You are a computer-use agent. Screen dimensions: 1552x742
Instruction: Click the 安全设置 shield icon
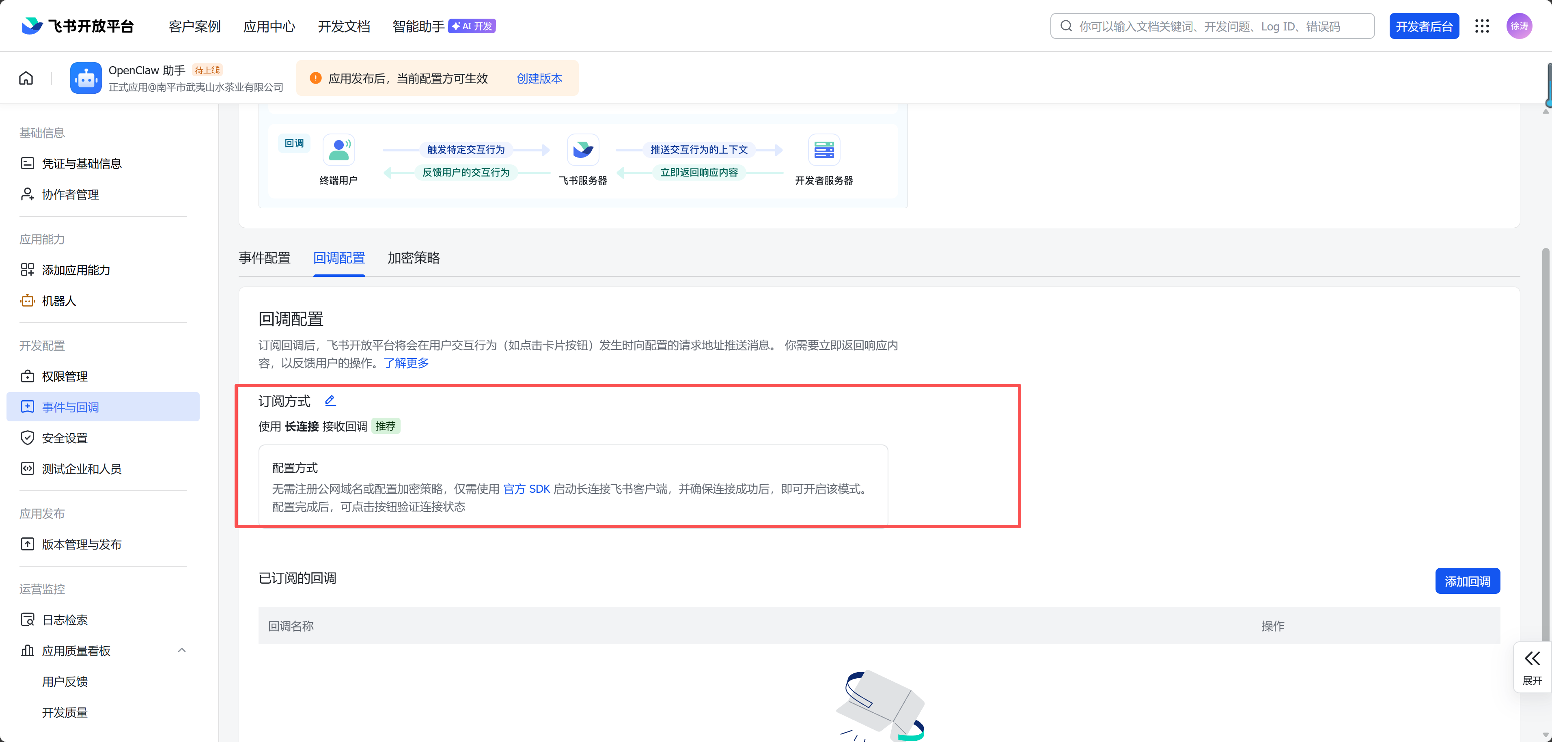(28, 438)
